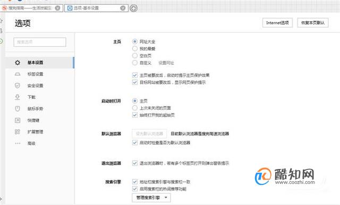The image size is (340, 205).
Task: Open the 管理搜索引擎 dropdown
Action: (151, 198)
